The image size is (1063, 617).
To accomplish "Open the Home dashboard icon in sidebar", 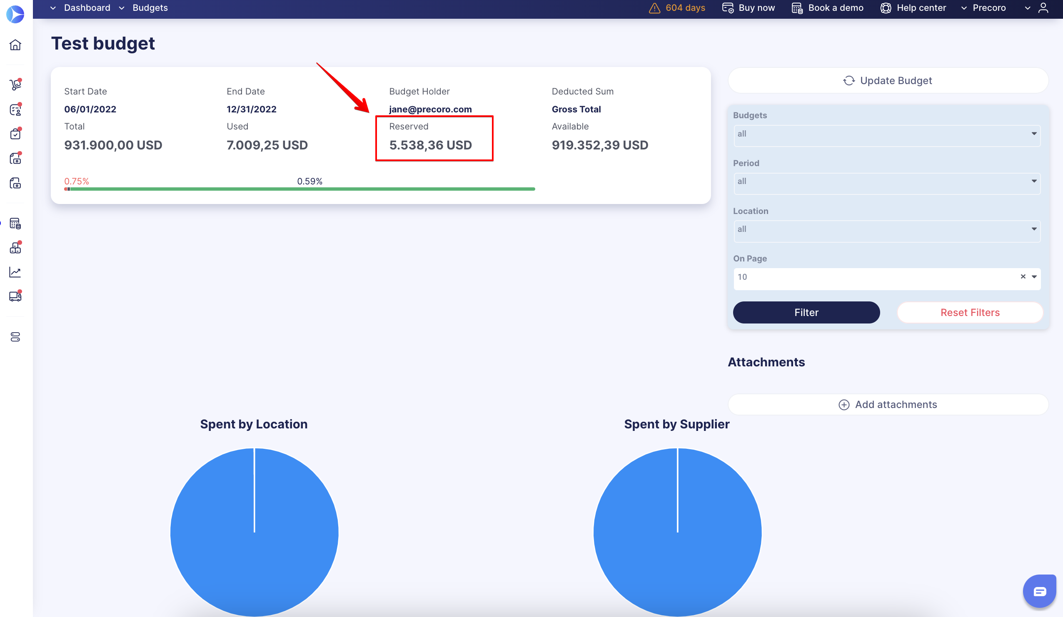I will [x=15, y=45].
